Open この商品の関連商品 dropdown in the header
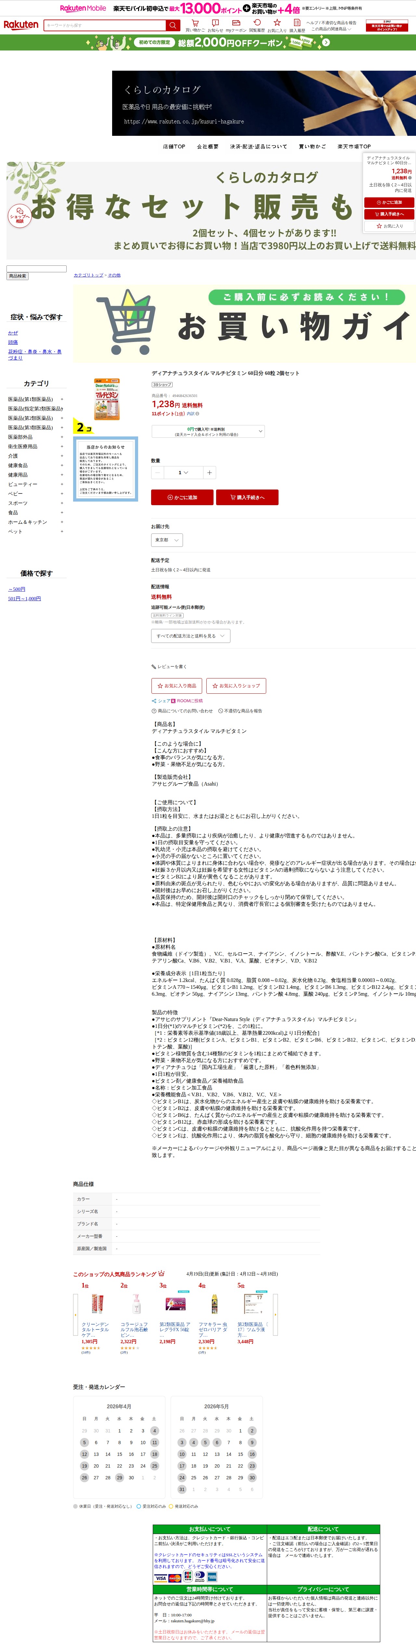Viewport: 416px width, 1649px height. [x=331, y=29]
